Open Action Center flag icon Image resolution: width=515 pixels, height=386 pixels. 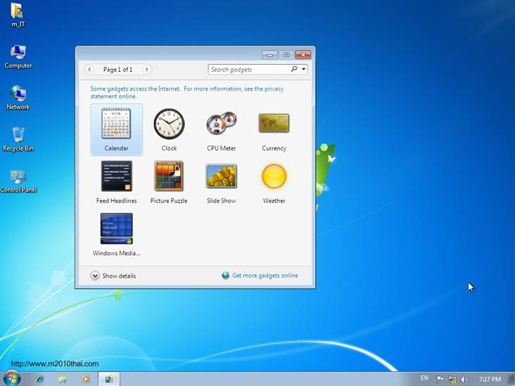click(440, 380)
